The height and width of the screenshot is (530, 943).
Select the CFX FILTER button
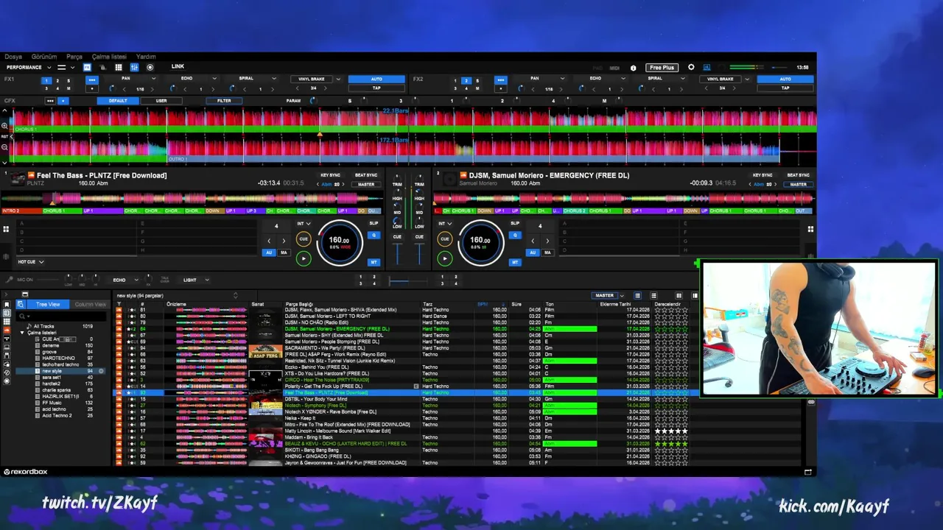point(224,101)
